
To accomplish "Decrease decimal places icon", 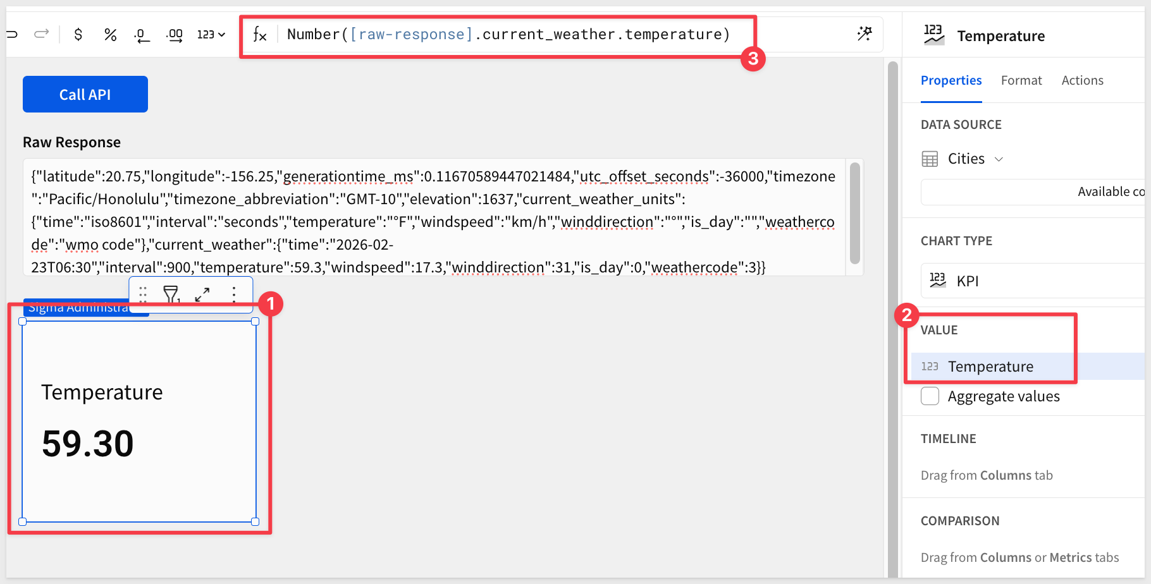I will 142,35.
